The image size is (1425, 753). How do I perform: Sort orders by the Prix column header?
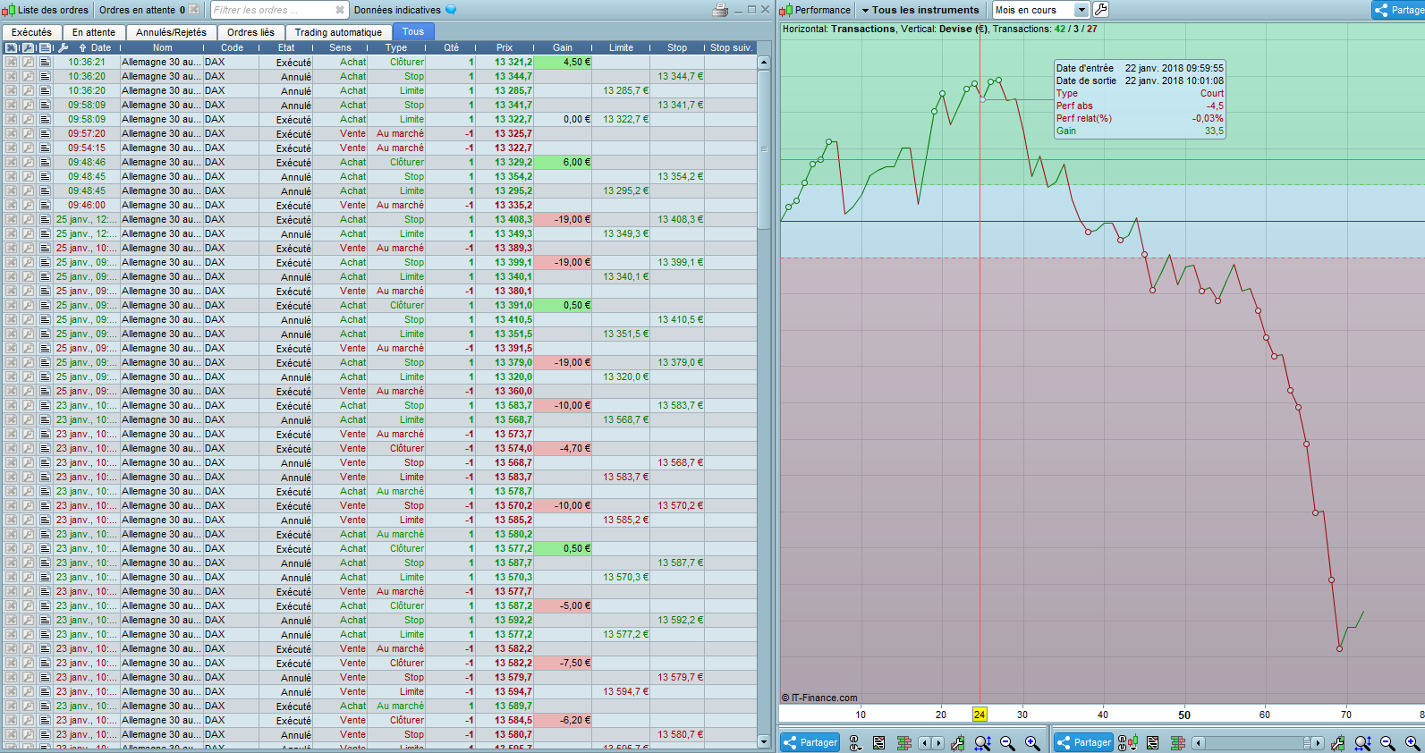point(505,47)
